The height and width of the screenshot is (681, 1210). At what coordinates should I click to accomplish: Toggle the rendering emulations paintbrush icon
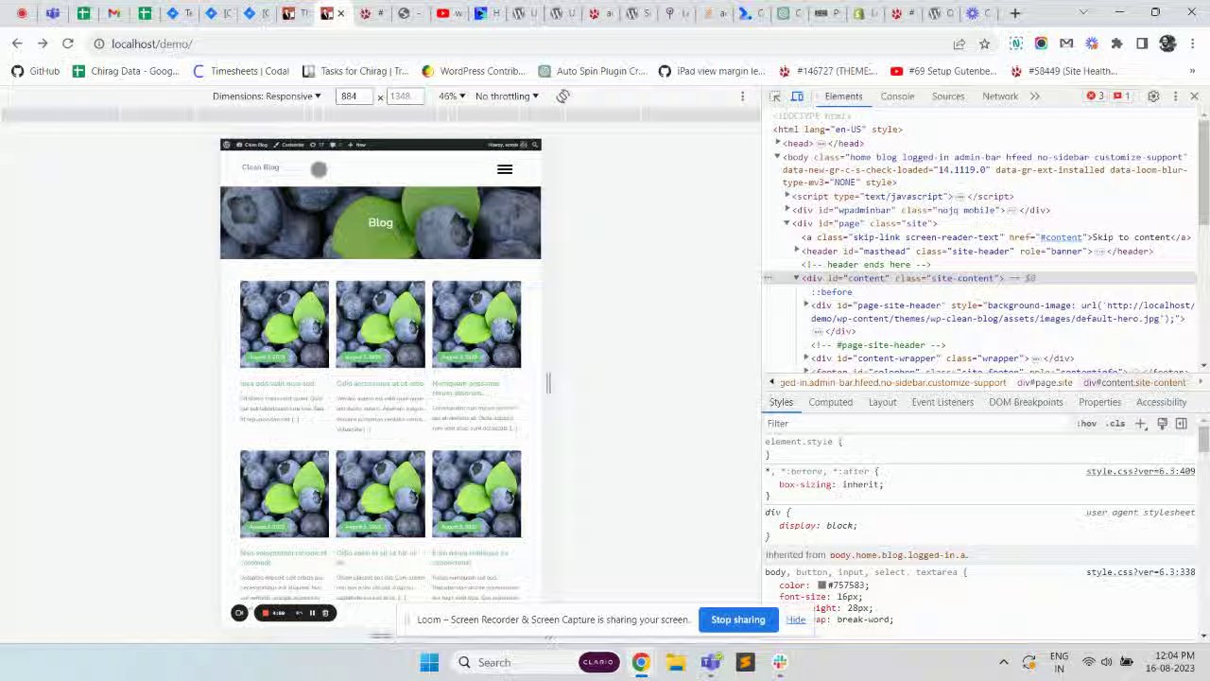[x=1162, y=424]
